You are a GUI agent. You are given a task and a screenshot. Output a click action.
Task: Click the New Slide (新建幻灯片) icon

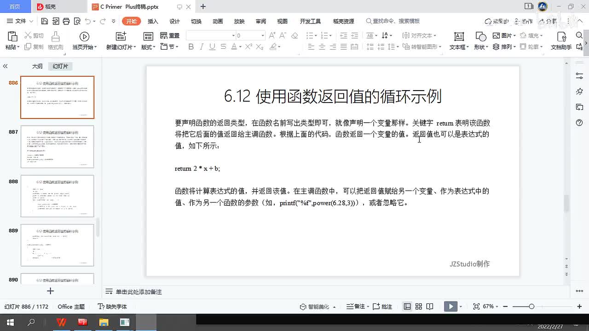(x=121, y=37)
